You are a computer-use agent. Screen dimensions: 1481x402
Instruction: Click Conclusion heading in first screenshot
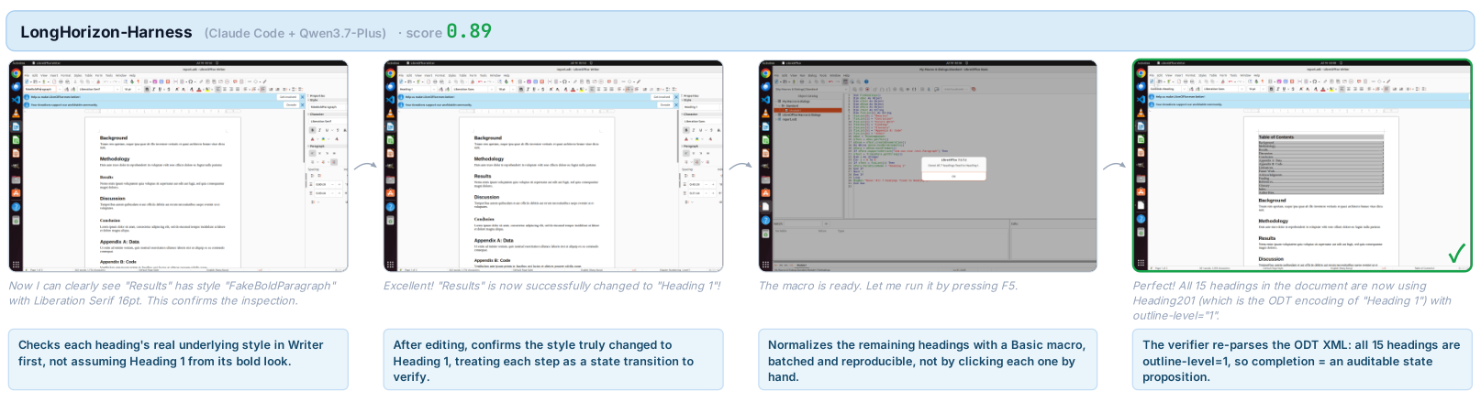click(x=109, y=220)
